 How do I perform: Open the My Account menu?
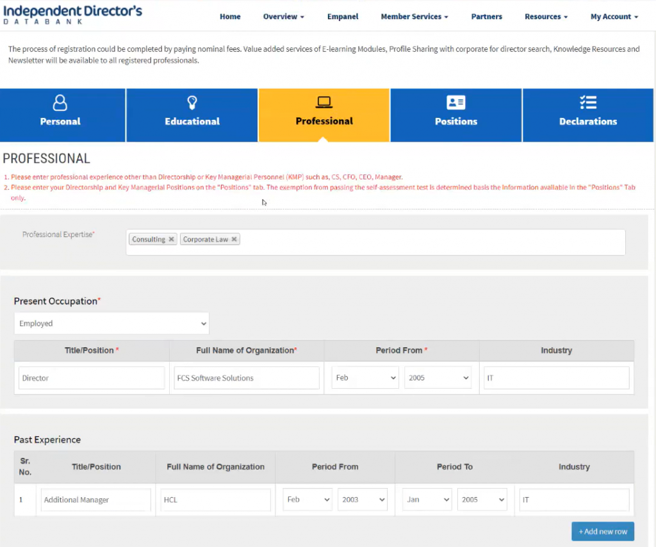(614, 17)
